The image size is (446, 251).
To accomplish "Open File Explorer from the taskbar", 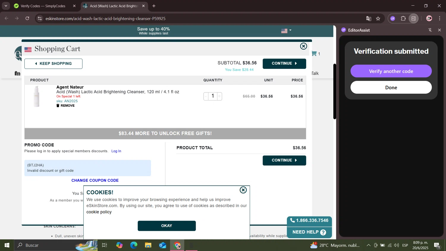I will click(148, 245).
